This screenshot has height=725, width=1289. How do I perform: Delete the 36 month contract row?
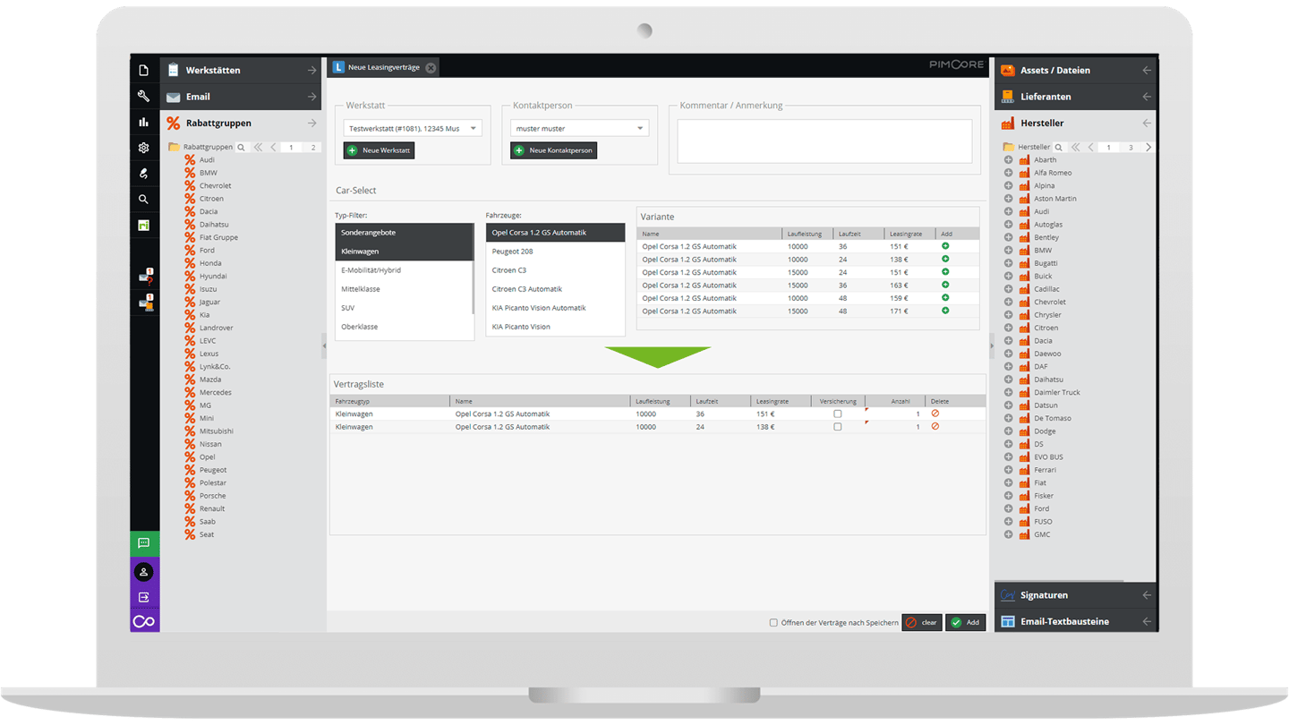coord(935,414)
